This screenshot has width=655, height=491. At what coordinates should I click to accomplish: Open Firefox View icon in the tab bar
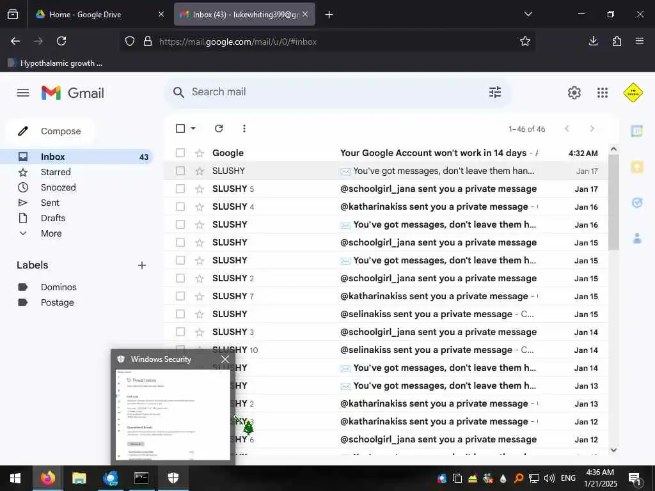13,15
